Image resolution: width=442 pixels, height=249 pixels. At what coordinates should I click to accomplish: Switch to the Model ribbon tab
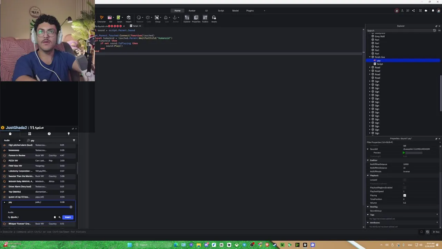[x=236, y=11]
